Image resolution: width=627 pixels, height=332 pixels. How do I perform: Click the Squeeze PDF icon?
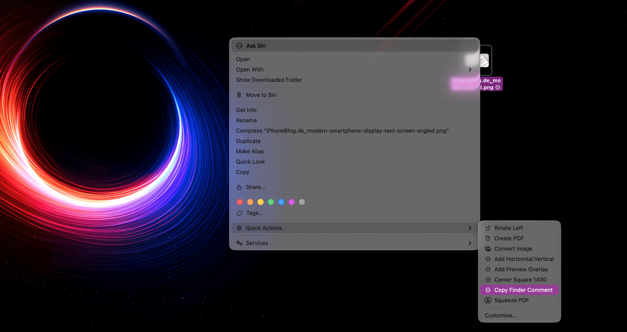click(488, 300)
